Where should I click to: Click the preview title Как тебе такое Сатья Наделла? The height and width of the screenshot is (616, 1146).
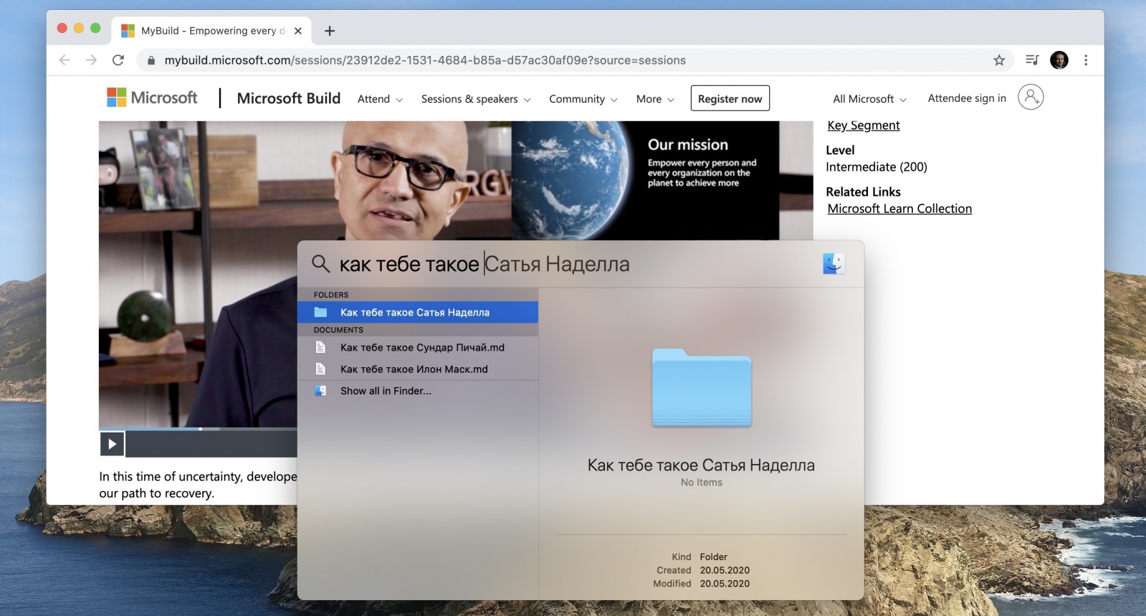click(x=701, y=465)
